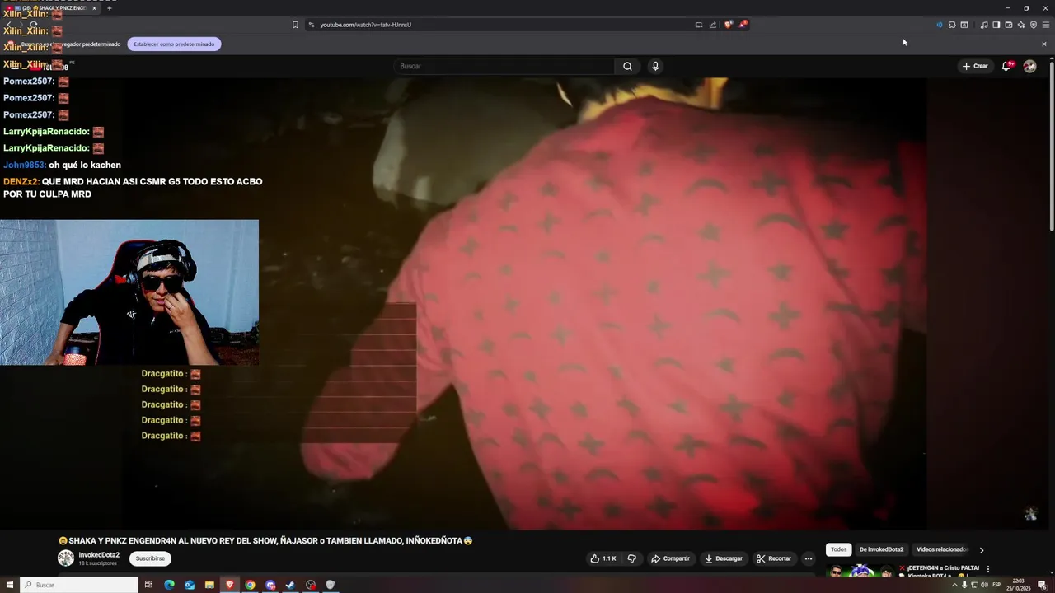This screenshot has height=593, width=1055.
Task: Open Steam from the taskbar
Action: coord(290,585)
